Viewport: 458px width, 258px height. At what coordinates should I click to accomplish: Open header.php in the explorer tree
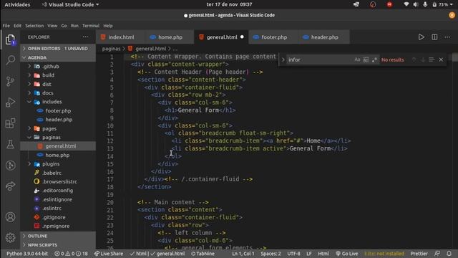pos(58,120)
